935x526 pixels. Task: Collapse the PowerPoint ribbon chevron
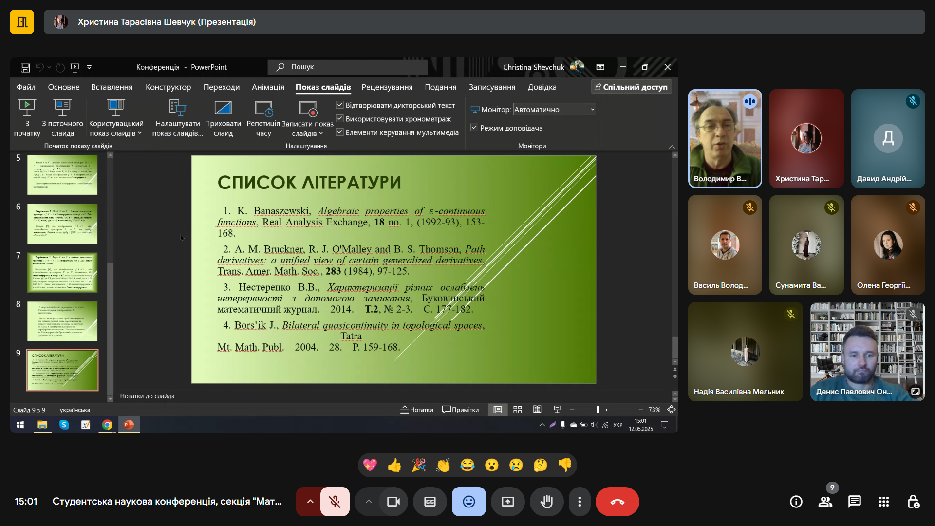672,147
